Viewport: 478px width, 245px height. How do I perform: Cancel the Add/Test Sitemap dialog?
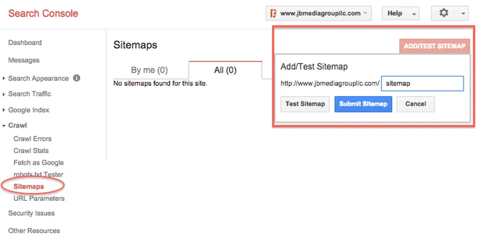click(x=415, y=104)
